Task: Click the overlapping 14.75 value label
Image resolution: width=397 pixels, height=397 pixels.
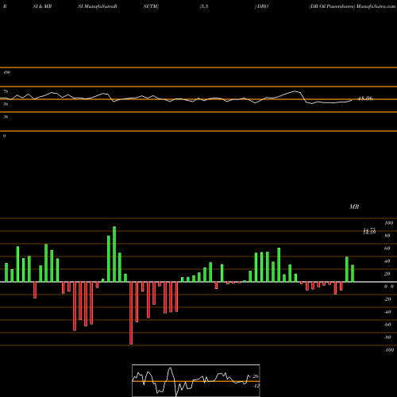Action: pos(369,229)
